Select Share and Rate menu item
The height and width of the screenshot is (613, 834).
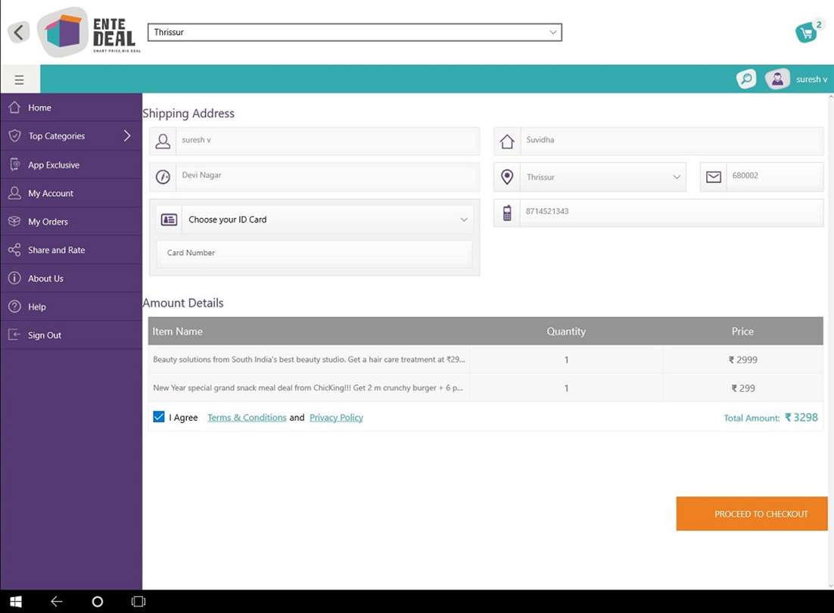[x=71, y=250]
